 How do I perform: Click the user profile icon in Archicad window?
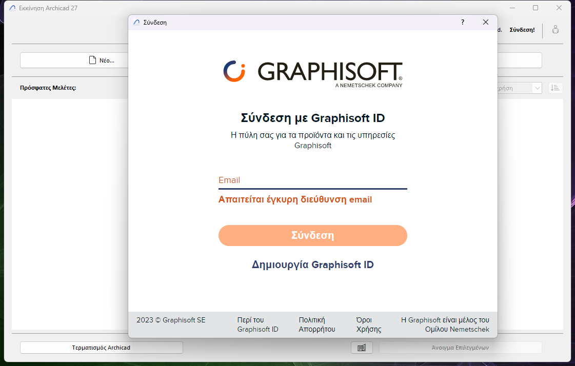click(x=555, y=30)
